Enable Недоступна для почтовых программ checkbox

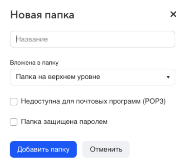pyautogui.click(x=14, y=102)
